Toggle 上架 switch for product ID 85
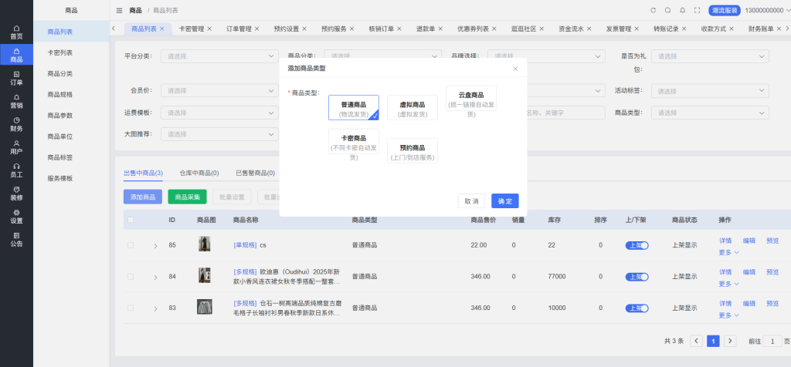 click(637, 245)
